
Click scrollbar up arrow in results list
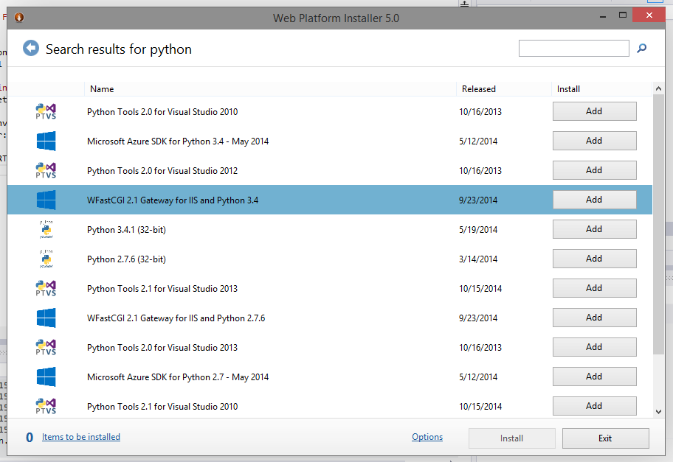658,88
